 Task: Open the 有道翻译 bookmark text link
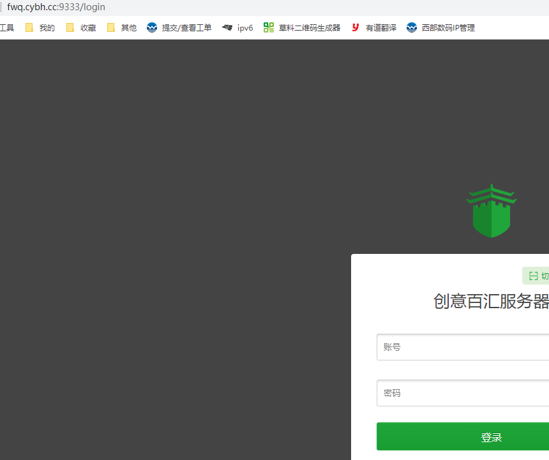coord(381,27)
